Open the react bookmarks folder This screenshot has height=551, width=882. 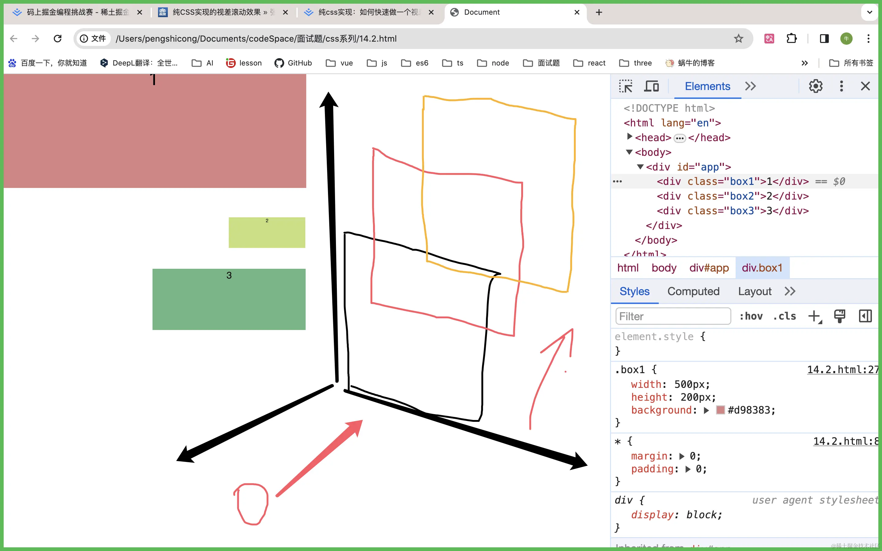point(589,63)
